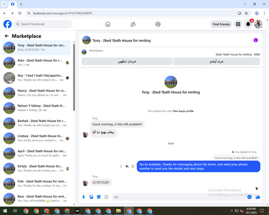Reload the page

click(20, 13)
